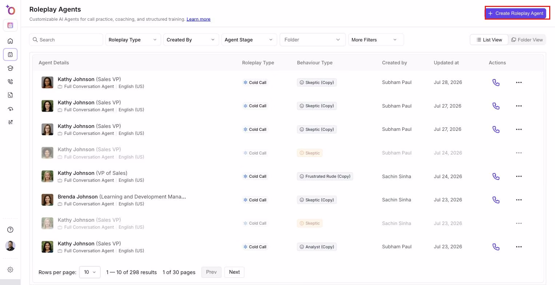The image size is (555, 285).
Task: Open the sliders configuration sidebar icon
Action: pos(10,122)
